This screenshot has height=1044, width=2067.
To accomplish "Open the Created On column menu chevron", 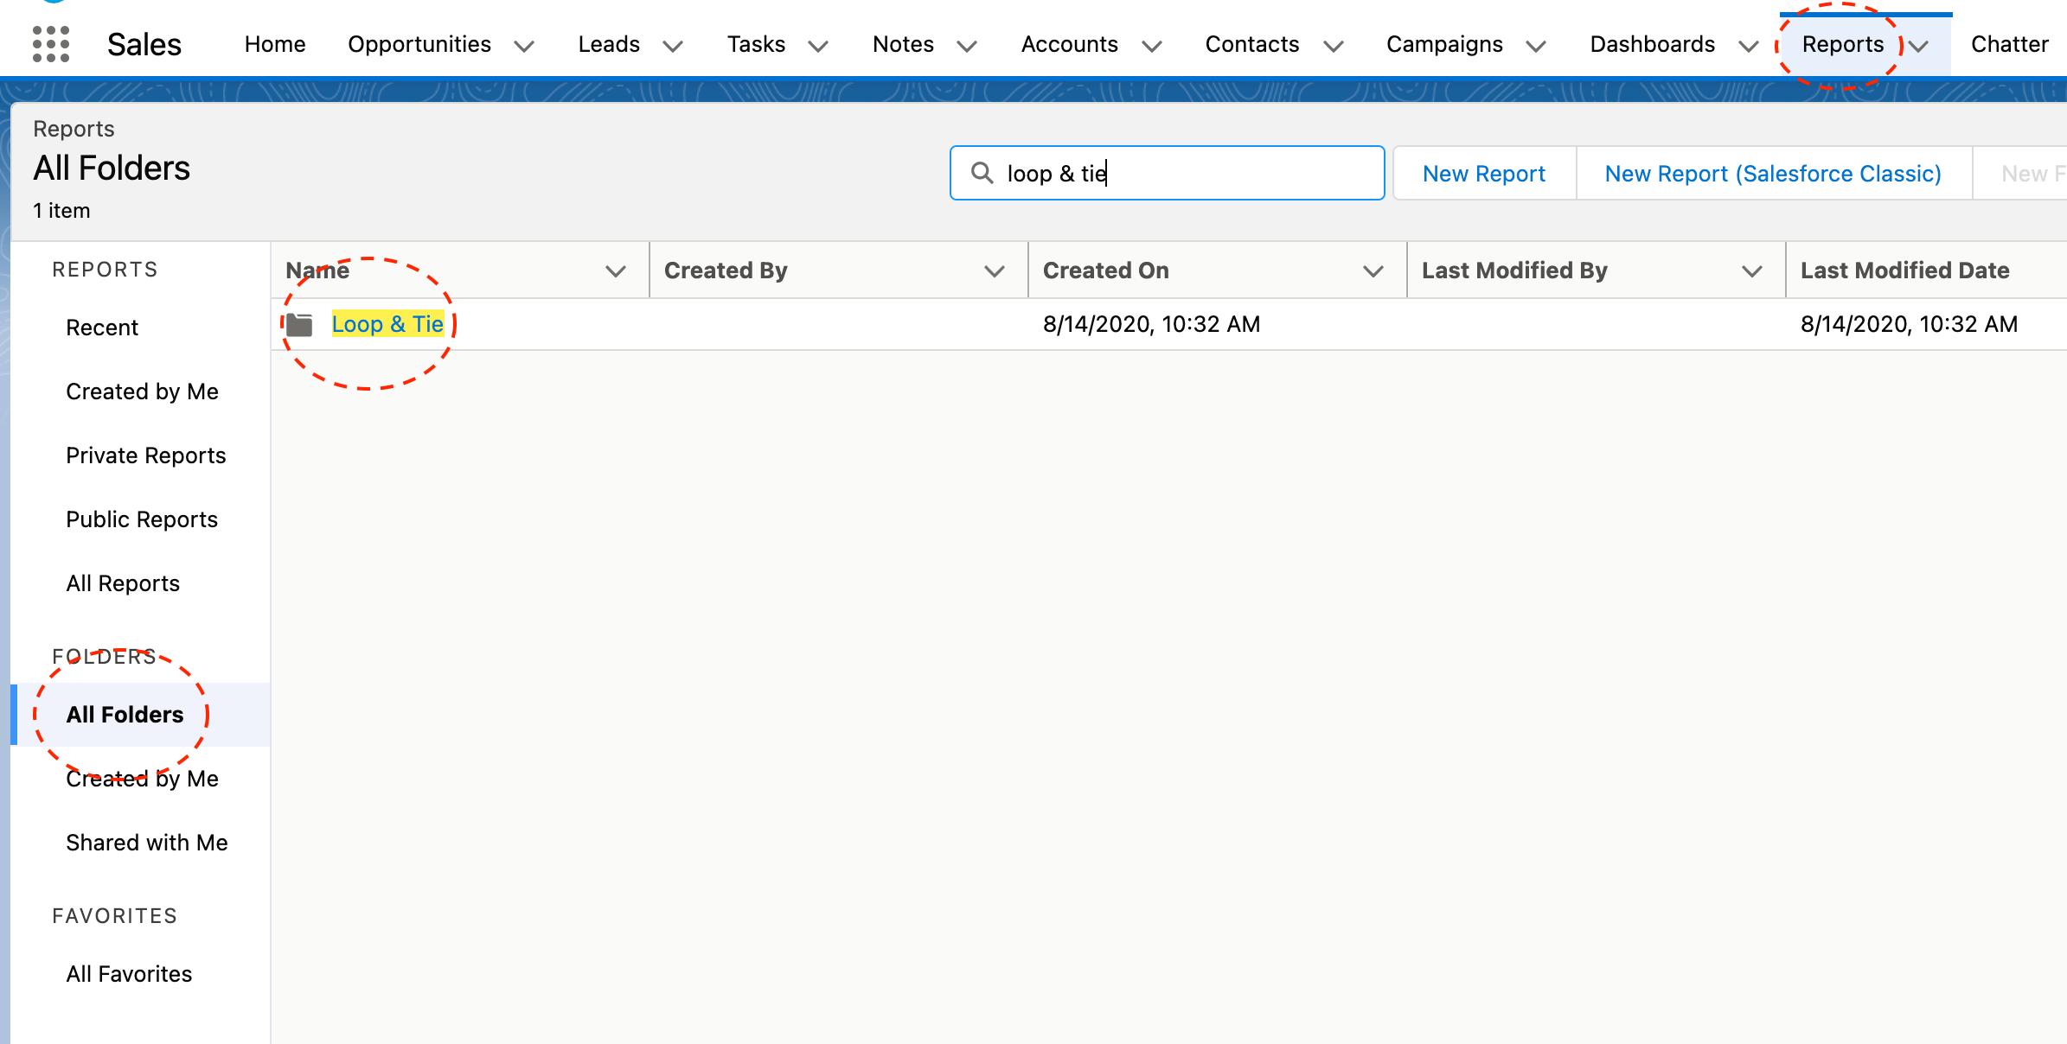I will 1373,271.
